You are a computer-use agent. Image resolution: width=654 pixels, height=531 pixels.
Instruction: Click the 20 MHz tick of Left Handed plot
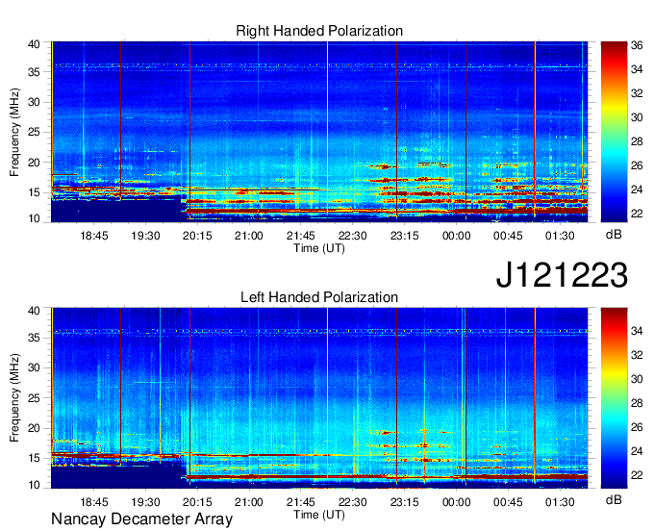pyautogui.click(x=34, y=428)
